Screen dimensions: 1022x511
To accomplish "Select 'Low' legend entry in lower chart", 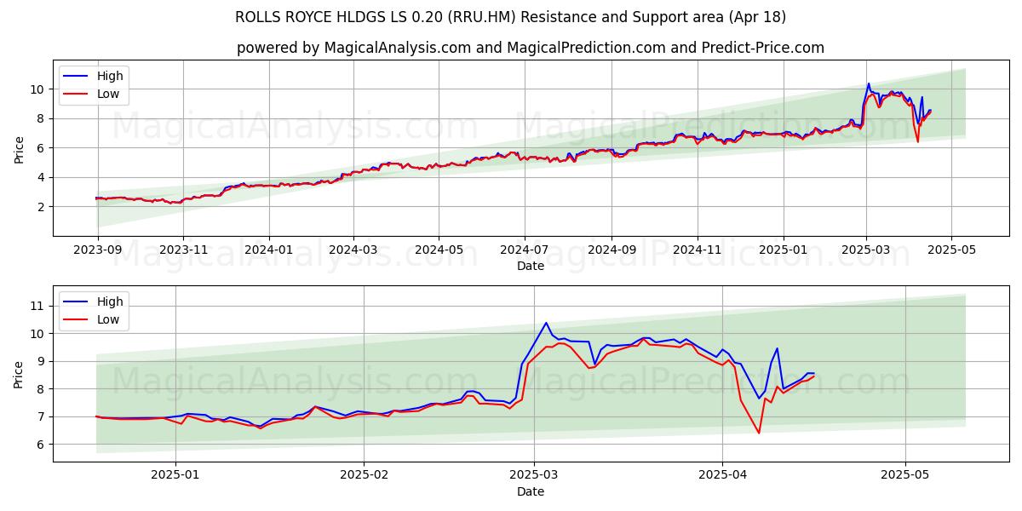I will pyautogui.click(x=108, y=319).
